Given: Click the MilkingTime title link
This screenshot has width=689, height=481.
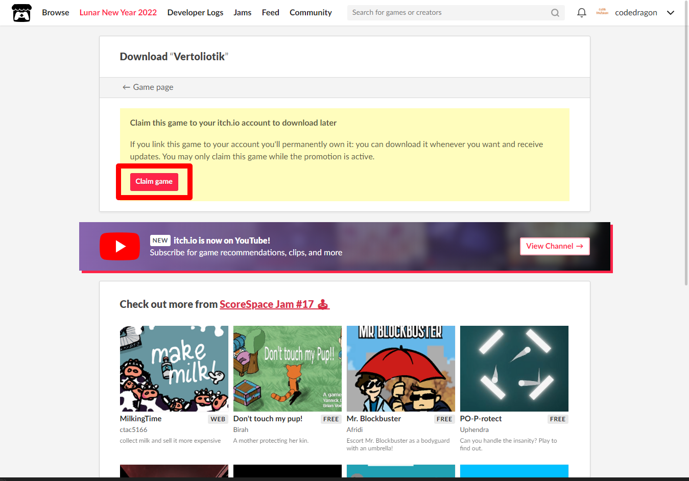Looking at the screenshot, I should click(x=140, y=419).
